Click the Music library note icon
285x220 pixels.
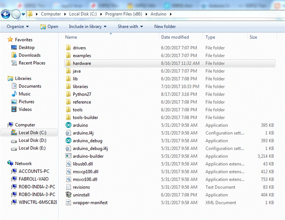tap(14, 94)
